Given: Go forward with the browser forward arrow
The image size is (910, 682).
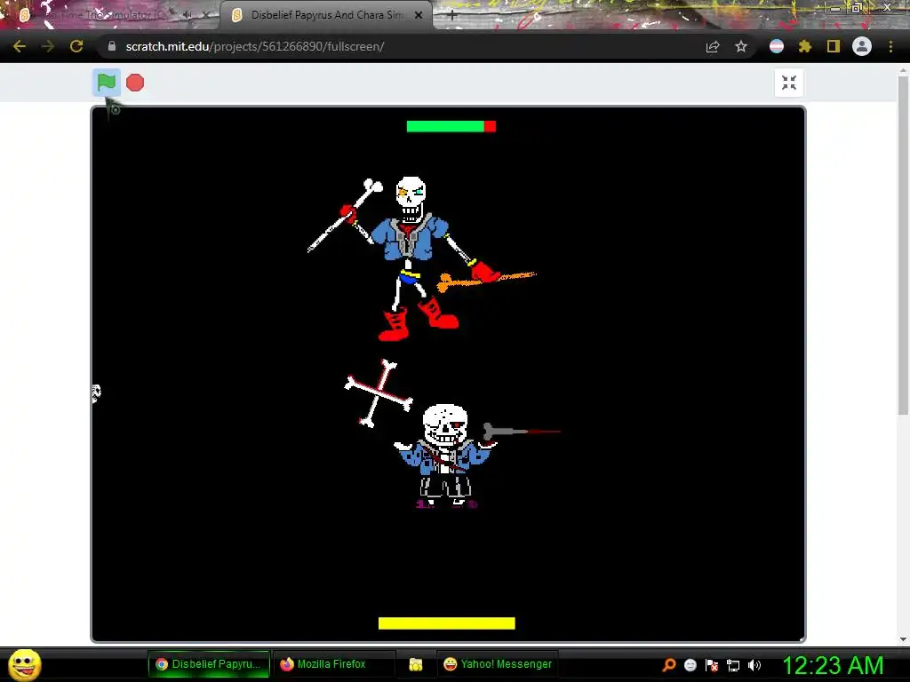Looking at the screenshot, I should [x=48, y=46].
